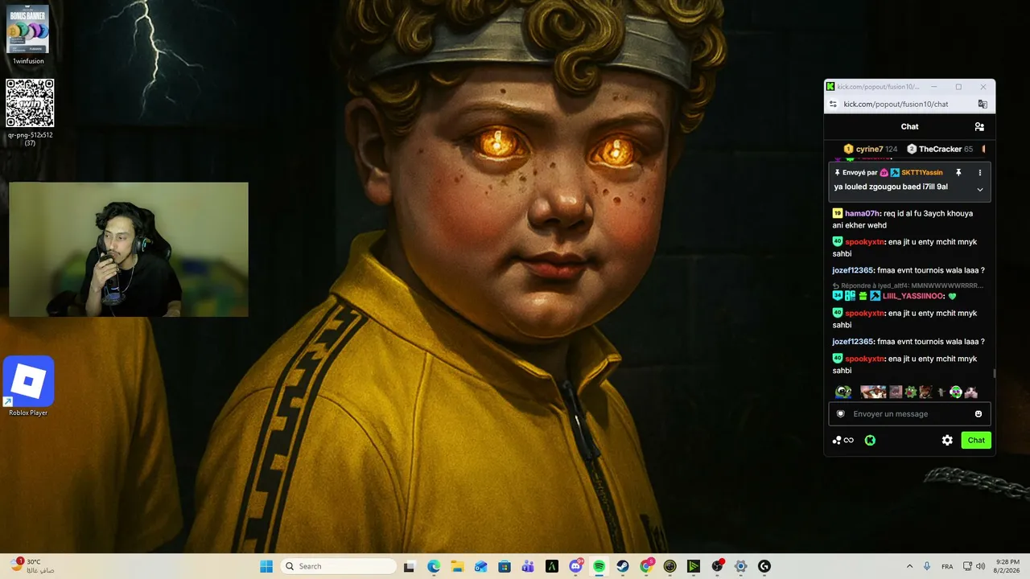Screen dimensions: 1030x579
Task: Click the Chat header title
Action: pyautogui.click(x=909, y=126)
